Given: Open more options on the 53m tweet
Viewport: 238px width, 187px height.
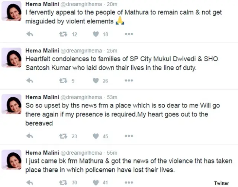Looking at the screenshot, I should pyautogui.click(x=129, y=136).
